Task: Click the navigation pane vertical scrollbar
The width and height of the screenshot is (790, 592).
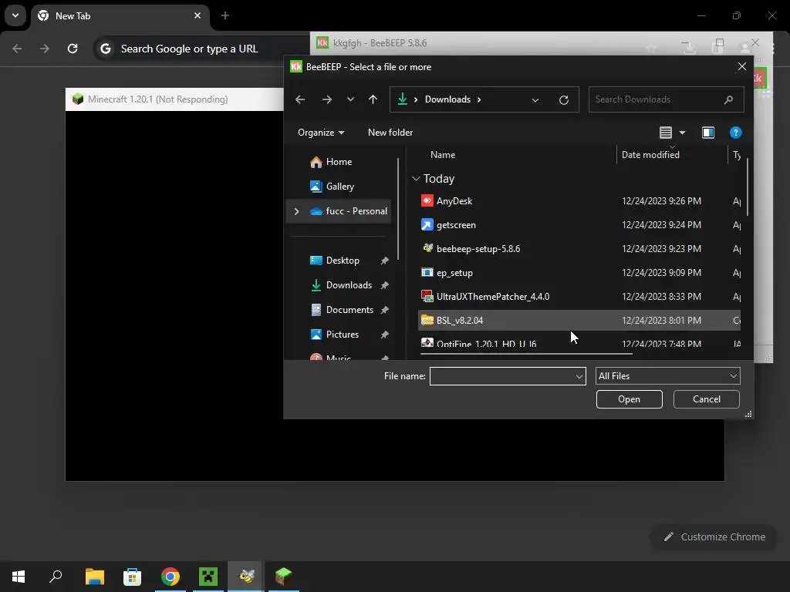Action: pyautogui.click(x=398, y=209)
